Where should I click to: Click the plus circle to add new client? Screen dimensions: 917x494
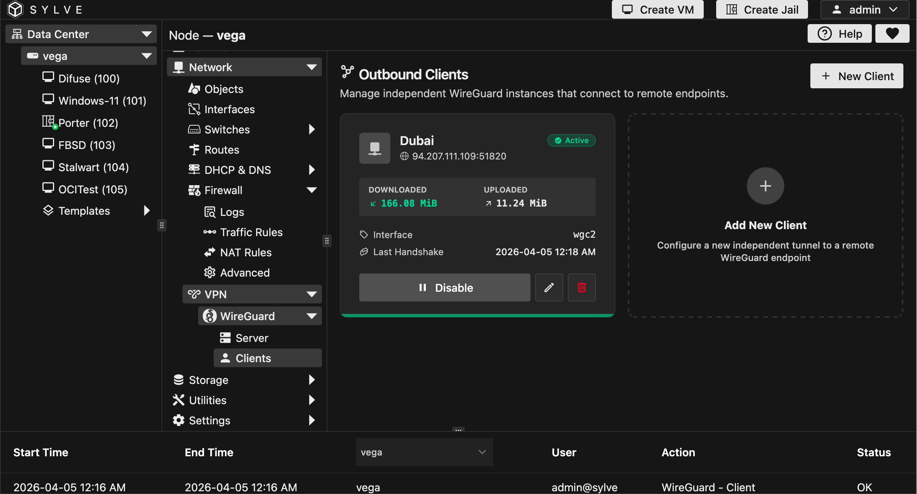click(765, 186)
